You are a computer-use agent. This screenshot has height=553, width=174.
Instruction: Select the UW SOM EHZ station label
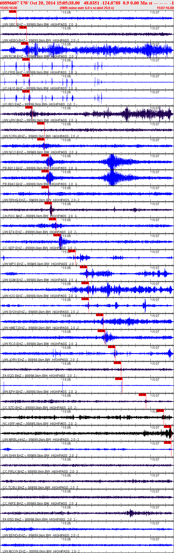[x=13, y=280]
